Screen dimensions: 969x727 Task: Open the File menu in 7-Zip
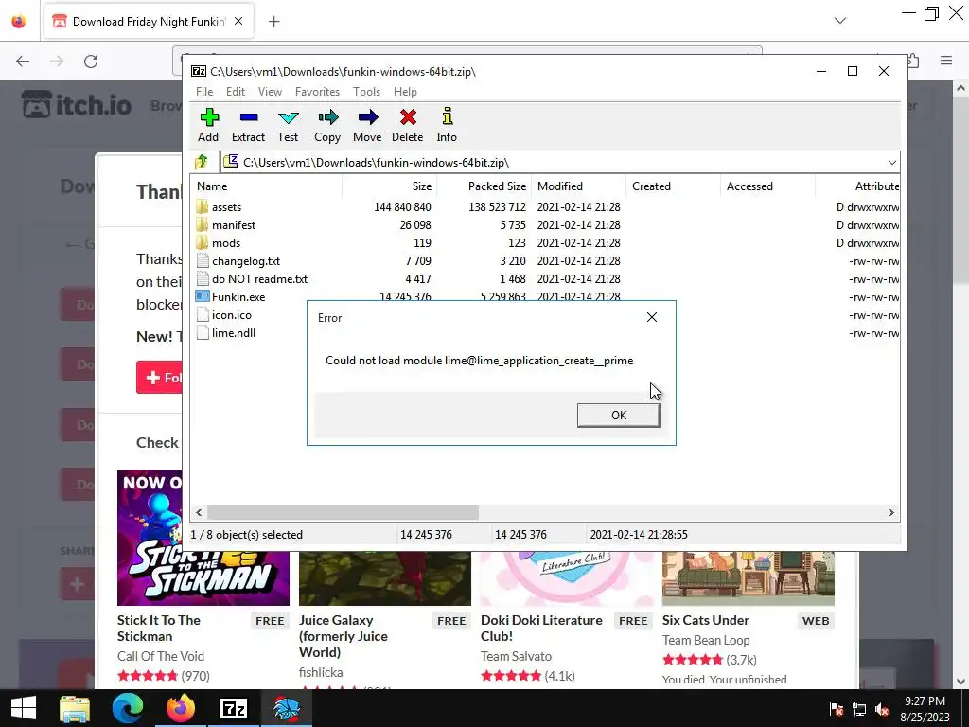click(x=204, y=92)
